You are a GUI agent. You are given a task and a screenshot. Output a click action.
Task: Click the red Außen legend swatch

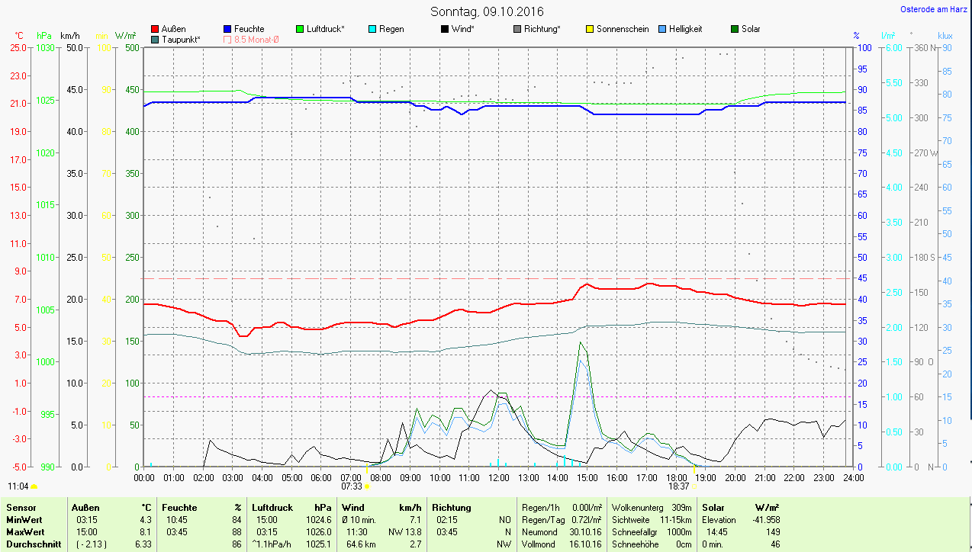pos(156,29)
